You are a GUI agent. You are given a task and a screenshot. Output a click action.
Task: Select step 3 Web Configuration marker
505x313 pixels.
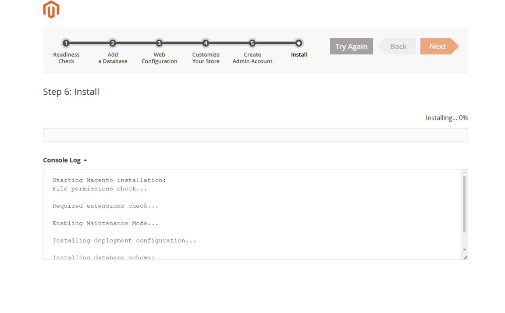159,43
